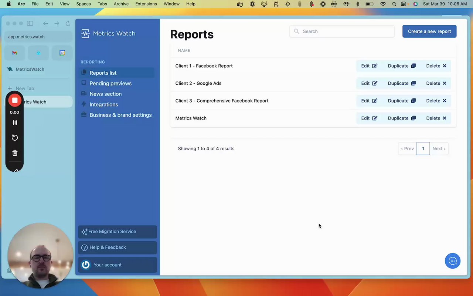Open Wi-Fi status menu

pyautogui.click(x=383, y=4)
